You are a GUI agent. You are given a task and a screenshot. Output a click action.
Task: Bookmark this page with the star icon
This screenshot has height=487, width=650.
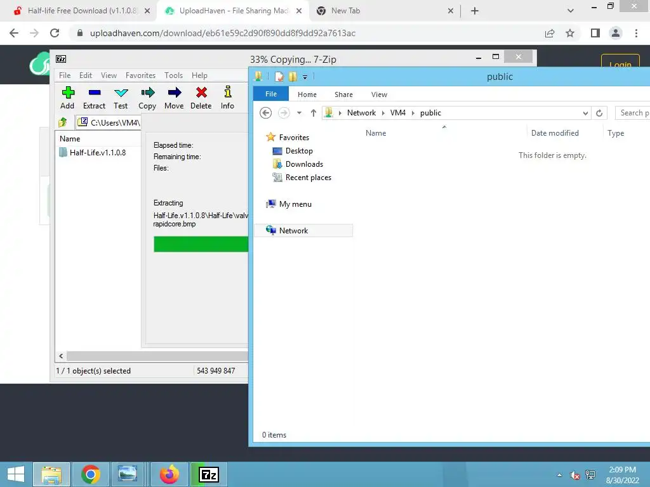[570, 33]
